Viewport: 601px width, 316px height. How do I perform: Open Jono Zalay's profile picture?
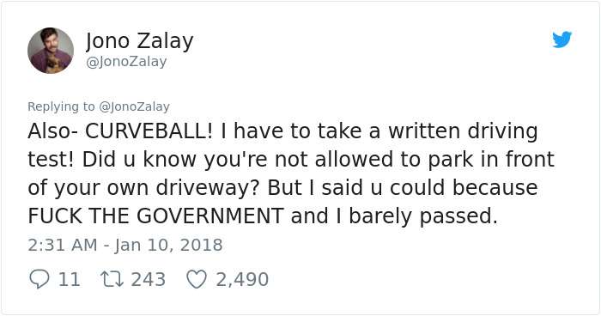[51, 51]
